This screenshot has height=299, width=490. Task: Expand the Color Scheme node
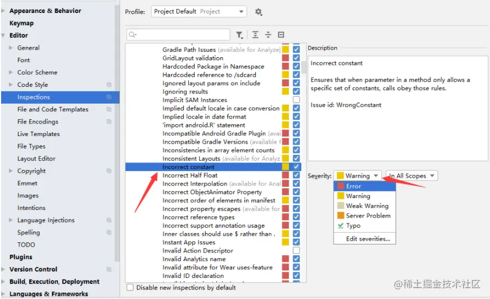11,72
